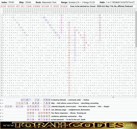
Task: Grab the drag handle of the 'to destroy (shmad)' row
Action: pos(1,100)
